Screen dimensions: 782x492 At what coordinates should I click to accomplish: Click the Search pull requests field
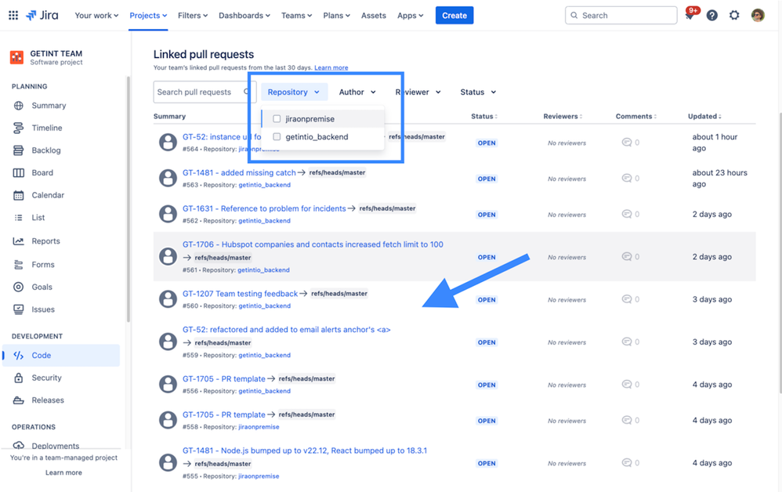click(205, 92)
